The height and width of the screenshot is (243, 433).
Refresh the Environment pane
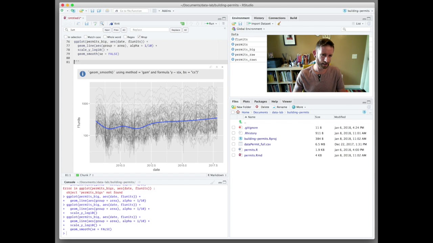(x=369, y=24)
